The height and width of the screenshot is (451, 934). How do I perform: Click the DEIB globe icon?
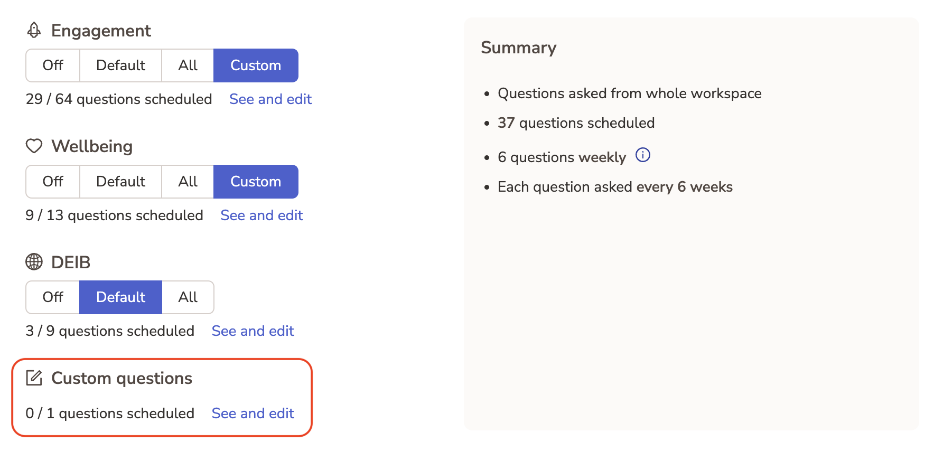coord(34,262)
